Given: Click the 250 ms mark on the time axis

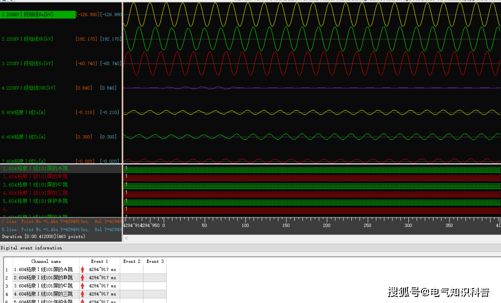Looking at the screenshot, I should pyautogui.click(x=367, y=225).
